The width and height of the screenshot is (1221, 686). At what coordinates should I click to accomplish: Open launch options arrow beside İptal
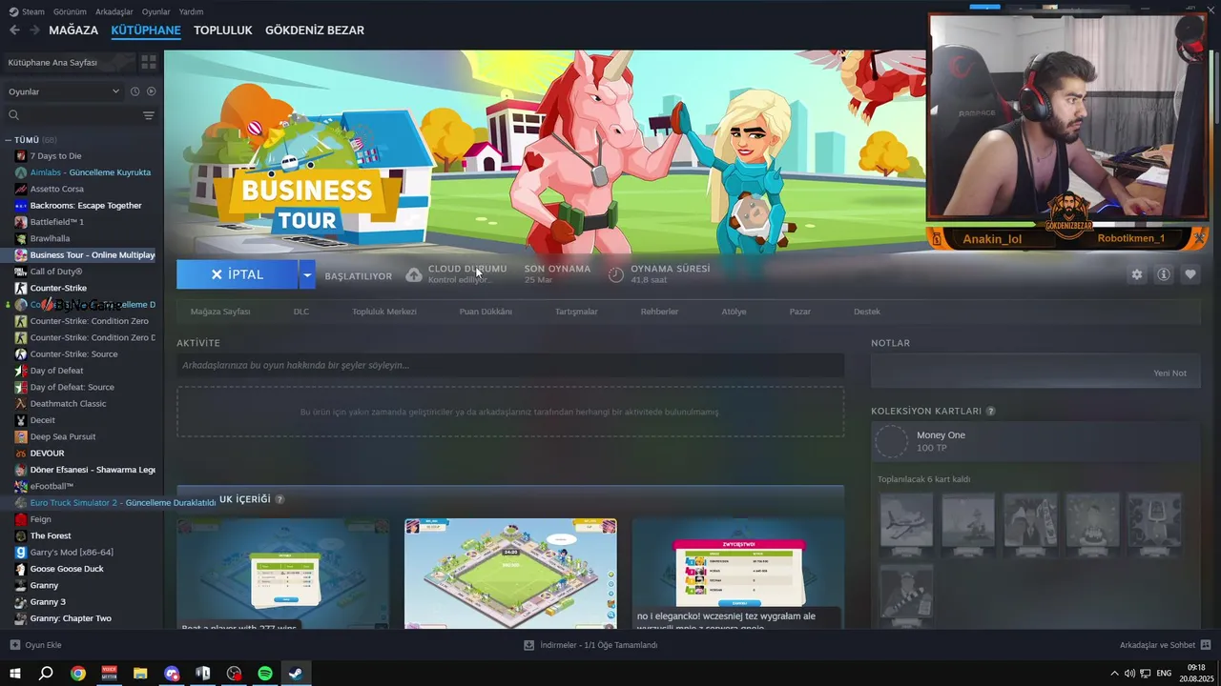click(x=306, y=274)
